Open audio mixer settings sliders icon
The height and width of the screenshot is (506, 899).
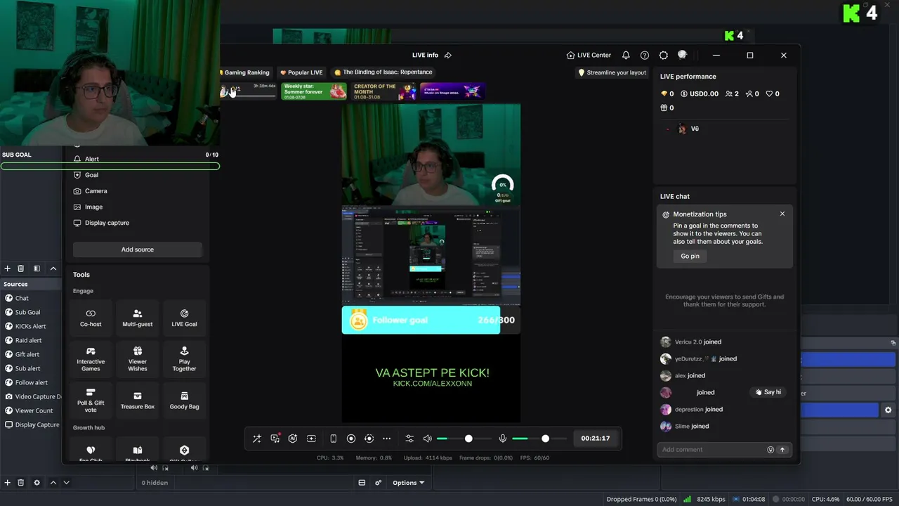(x=409, y=439)
